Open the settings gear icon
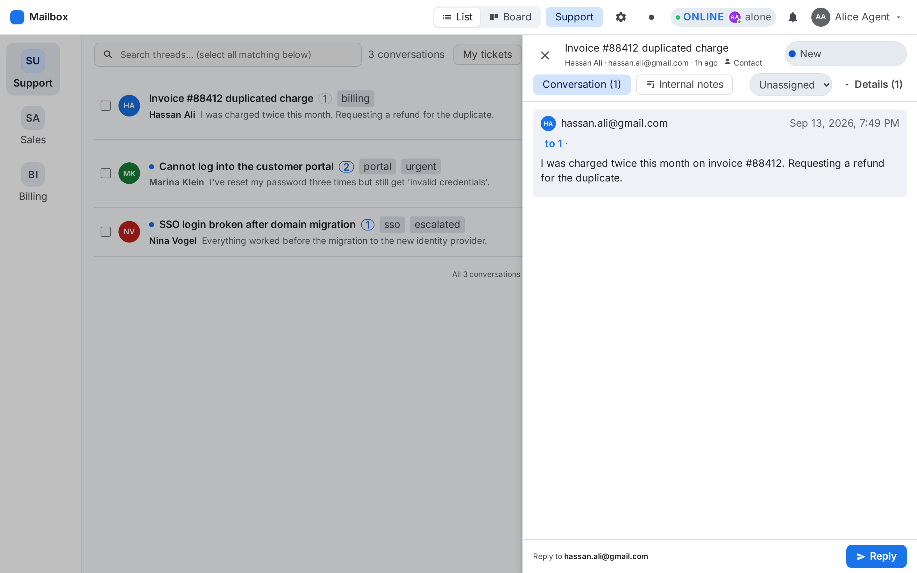This screenshot has height=573, width=917. click(621, 17)
